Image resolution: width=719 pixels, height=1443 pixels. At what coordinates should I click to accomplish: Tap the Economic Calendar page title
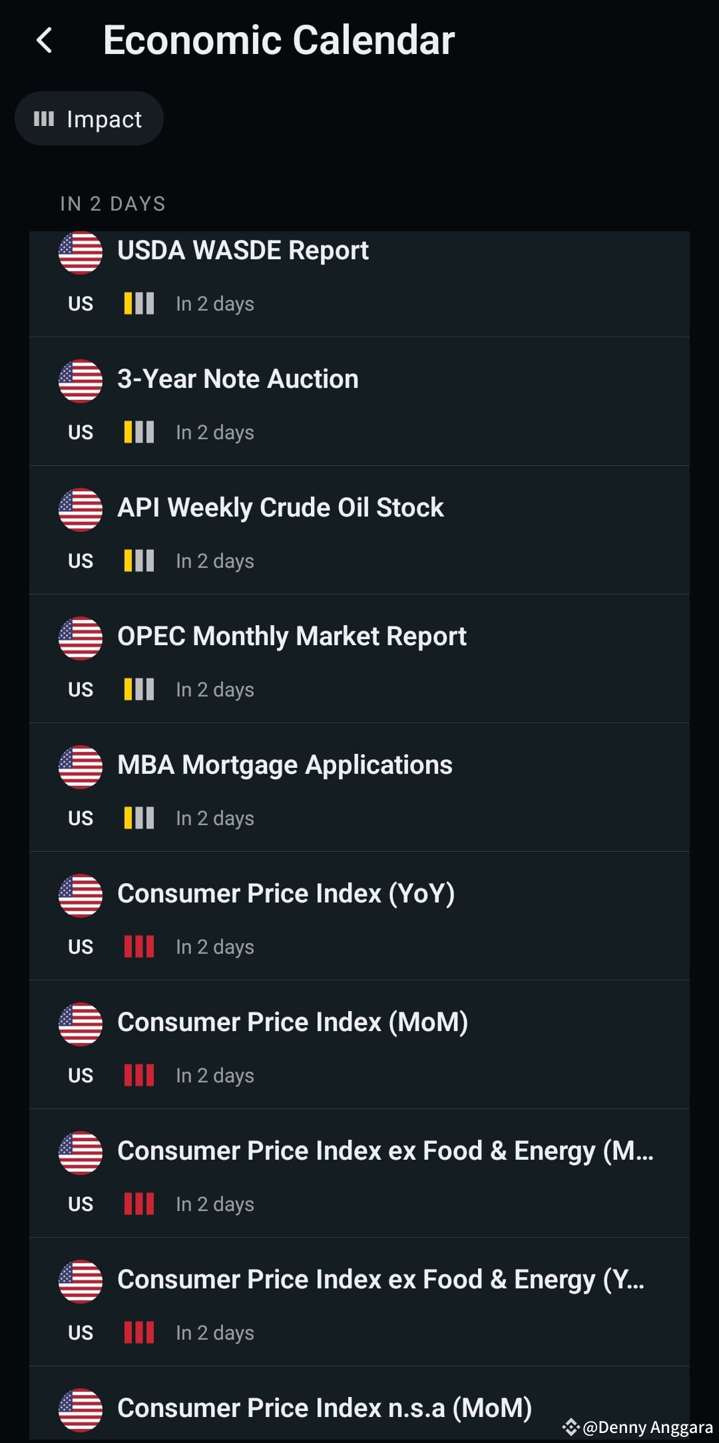point(279,41)
